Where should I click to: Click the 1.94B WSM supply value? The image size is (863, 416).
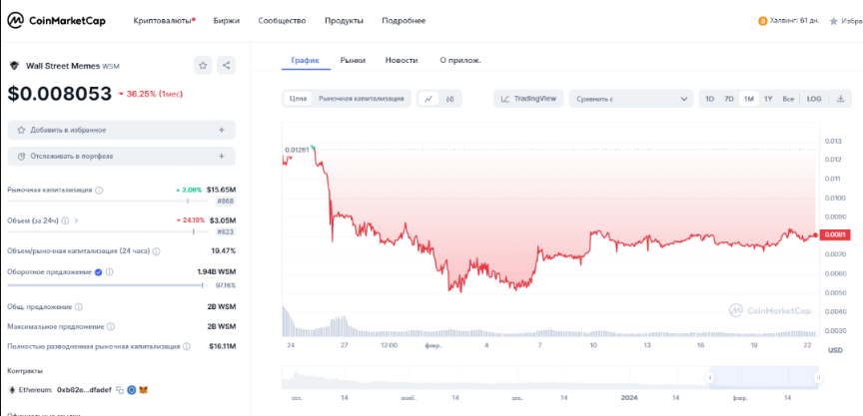(217, 272)
